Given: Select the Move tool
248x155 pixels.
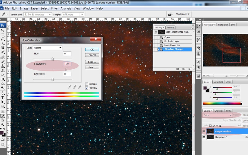Looking at the screenshot, I should tap(2, 30).
